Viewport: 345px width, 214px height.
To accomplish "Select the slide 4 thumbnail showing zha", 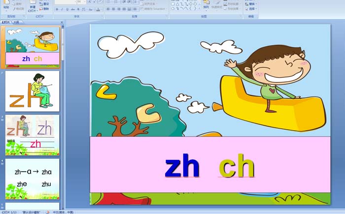I will (x=32, y=178).
